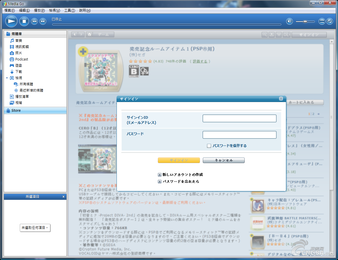Select Store in the sidebar
Screen dimensions: 338x260
click(x=35, y=110)
